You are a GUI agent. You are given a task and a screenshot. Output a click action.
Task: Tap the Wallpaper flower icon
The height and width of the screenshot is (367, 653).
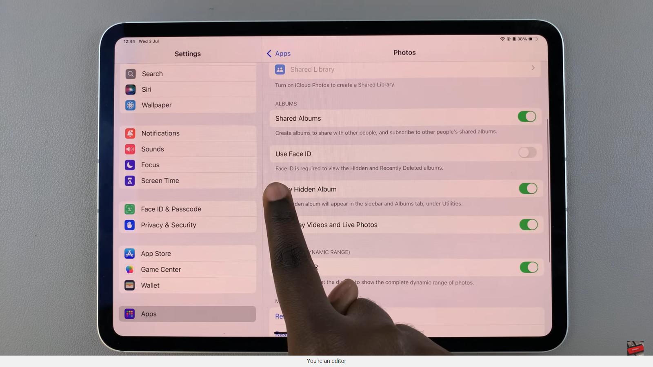130,105
